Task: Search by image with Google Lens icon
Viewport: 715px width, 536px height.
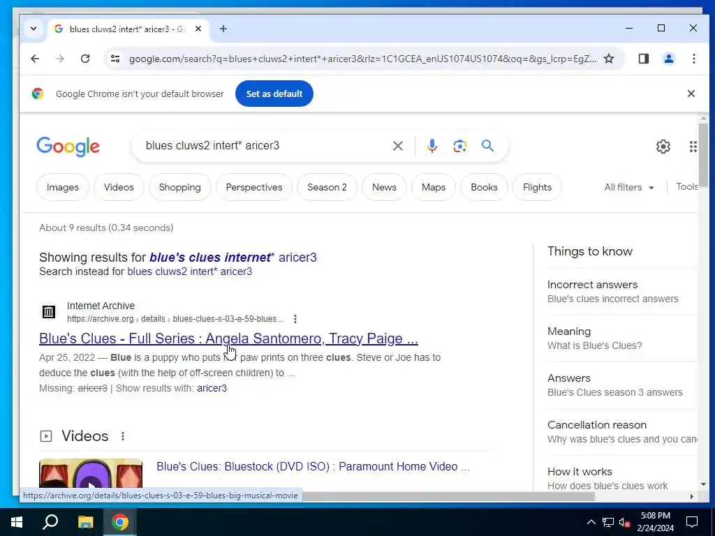Action: click(x=459, y=146)
